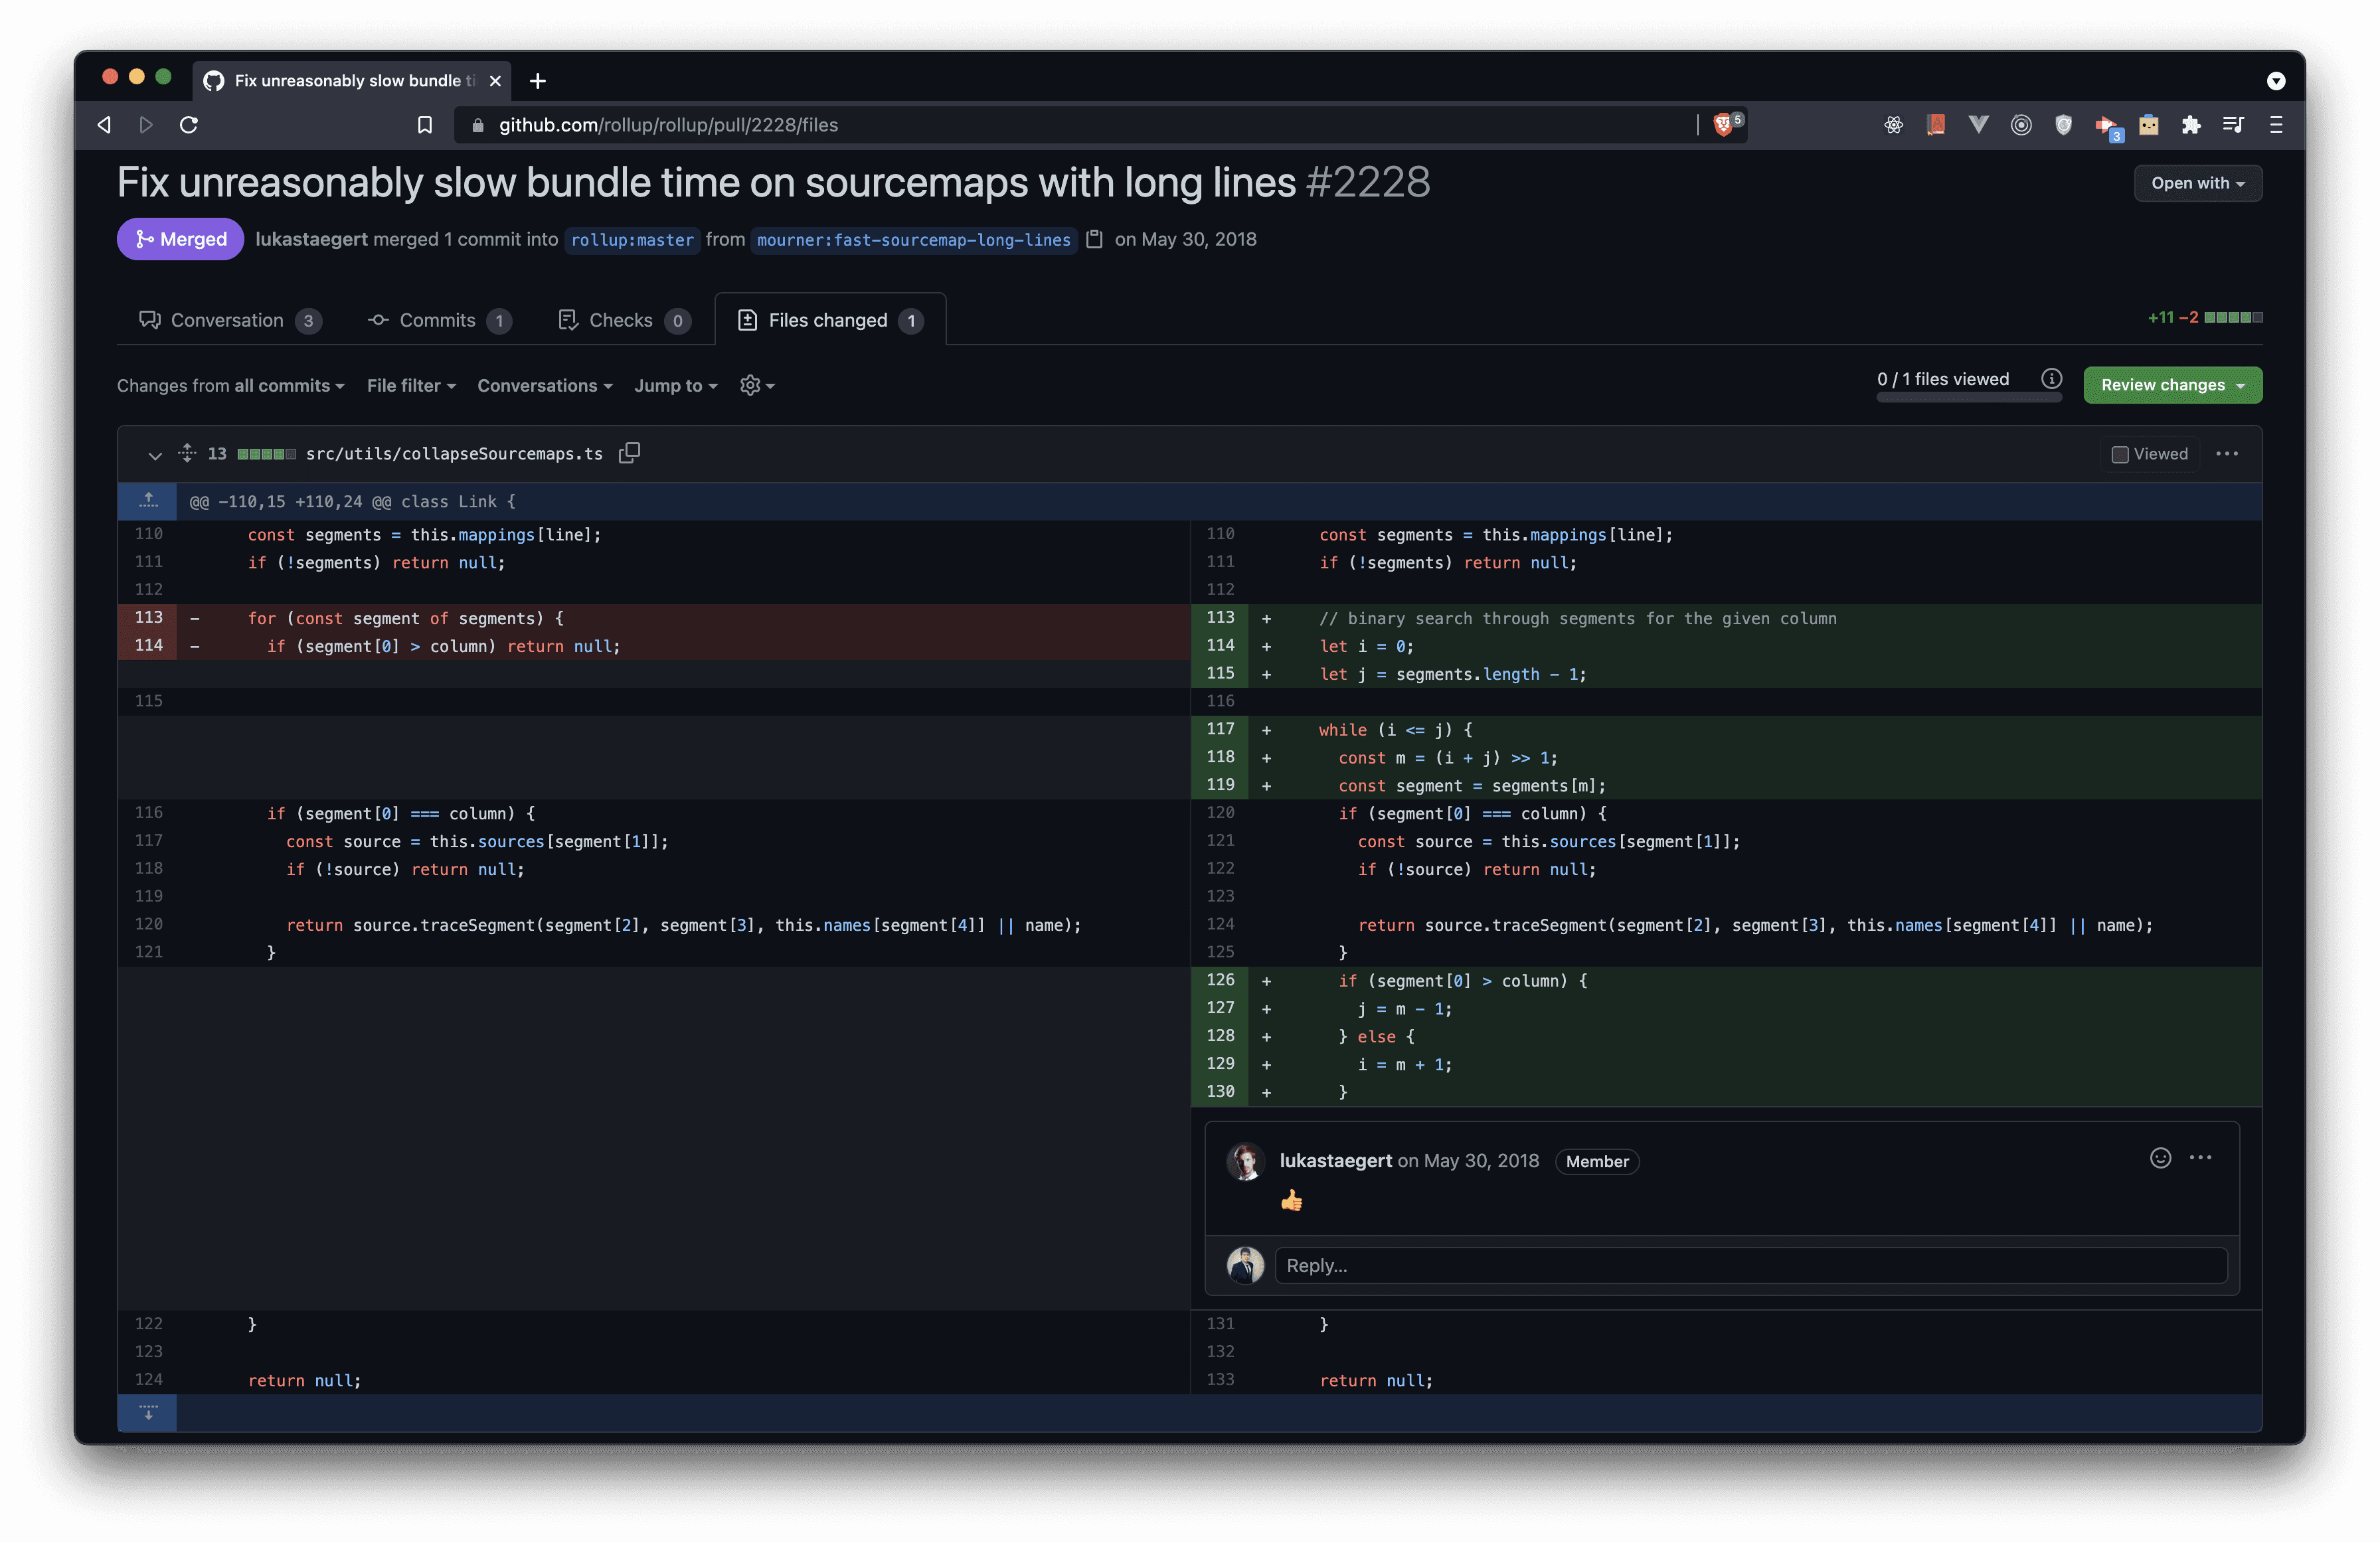Open the Vue devtools extension icon
Viewport: 2380px width, 1543px height.
click(1978, 125)
